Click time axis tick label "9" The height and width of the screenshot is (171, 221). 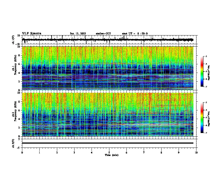pyautogui.click(x=179, y=153)
